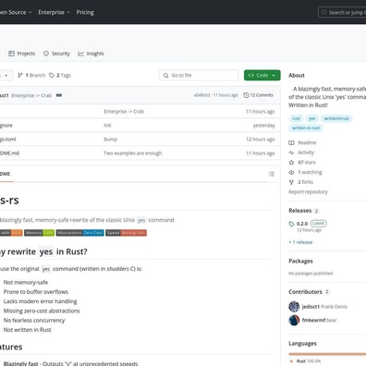This screenshot has width=366, height=366.
Task: Click the search magnifier icon in header
Action: pos(323,13)
